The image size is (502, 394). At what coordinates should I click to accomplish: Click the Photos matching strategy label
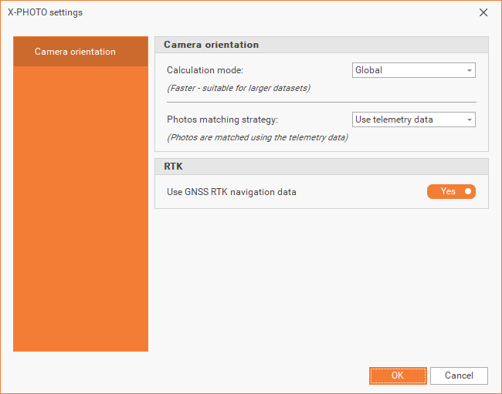tap(222, 120)
